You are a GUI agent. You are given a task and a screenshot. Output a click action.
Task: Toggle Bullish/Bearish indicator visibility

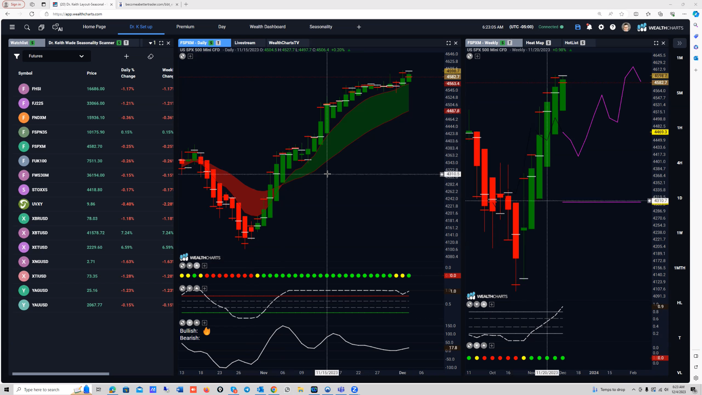point(182,323)
